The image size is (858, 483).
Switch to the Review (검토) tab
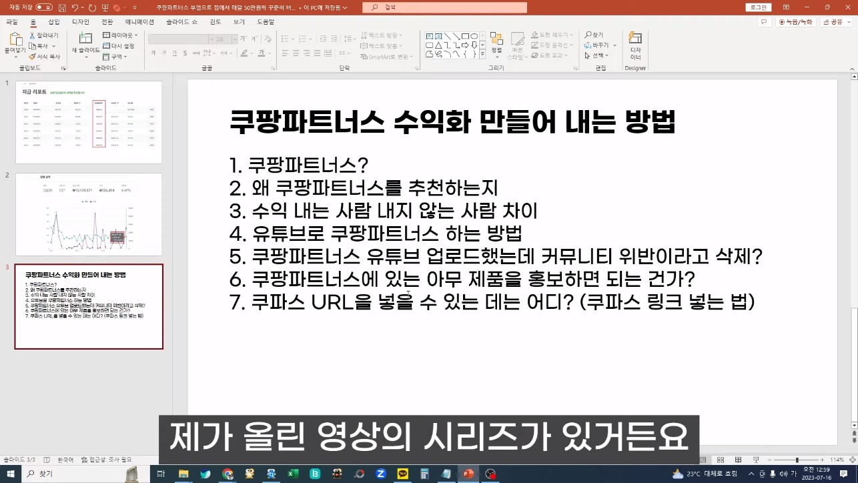pos(216,22)
